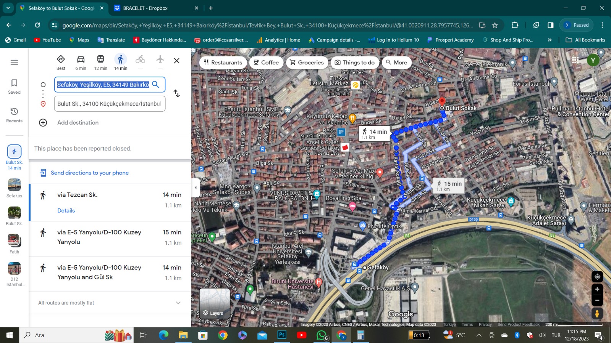Image resolution: width=611 pixels, height=343 pixels.
Task: Collapse the side panel arrow
Action: (x=196, y=188)
